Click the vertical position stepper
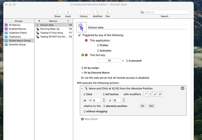202x140 pixels. [124, 100]
